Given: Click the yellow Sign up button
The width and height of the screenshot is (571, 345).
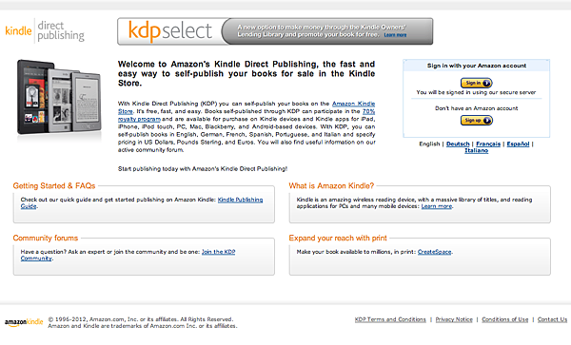Looking at the screenshot, I should (x=477, y=121).
